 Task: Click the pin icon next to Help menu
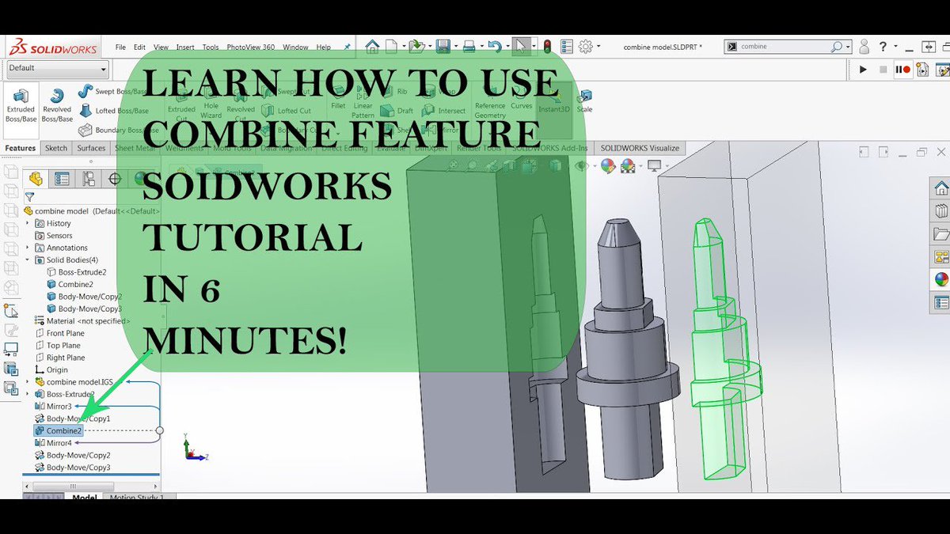pos(347,47)
